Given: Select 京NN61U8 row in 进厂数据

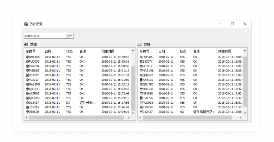Looking at the screenshot, I should pyautogui.click(x=78, y=57).
